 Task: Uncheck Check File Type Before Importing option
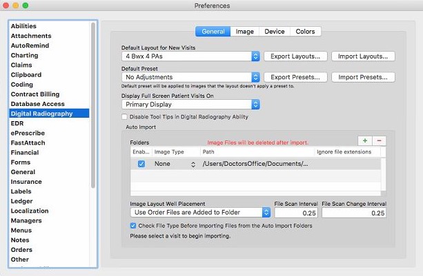coord(133,225)
